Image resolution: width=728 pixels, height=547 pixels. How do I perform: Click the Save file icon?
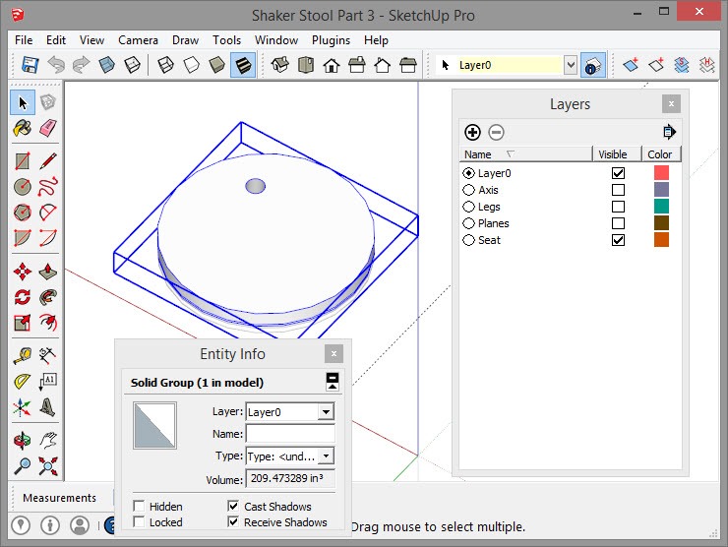30,65
